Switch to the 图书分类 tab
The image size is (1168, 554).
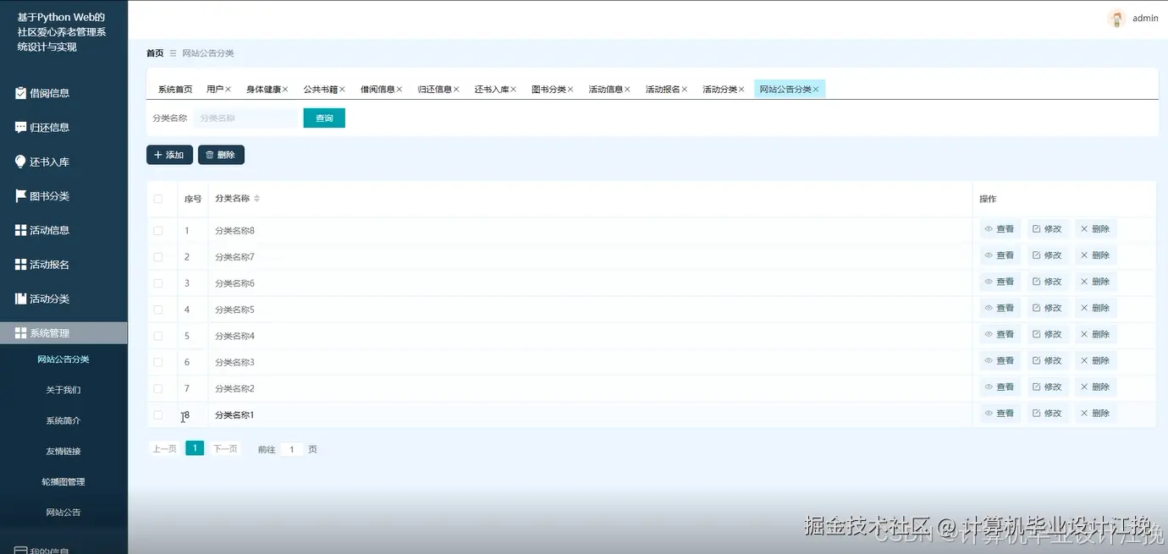[x=548, y=89]
